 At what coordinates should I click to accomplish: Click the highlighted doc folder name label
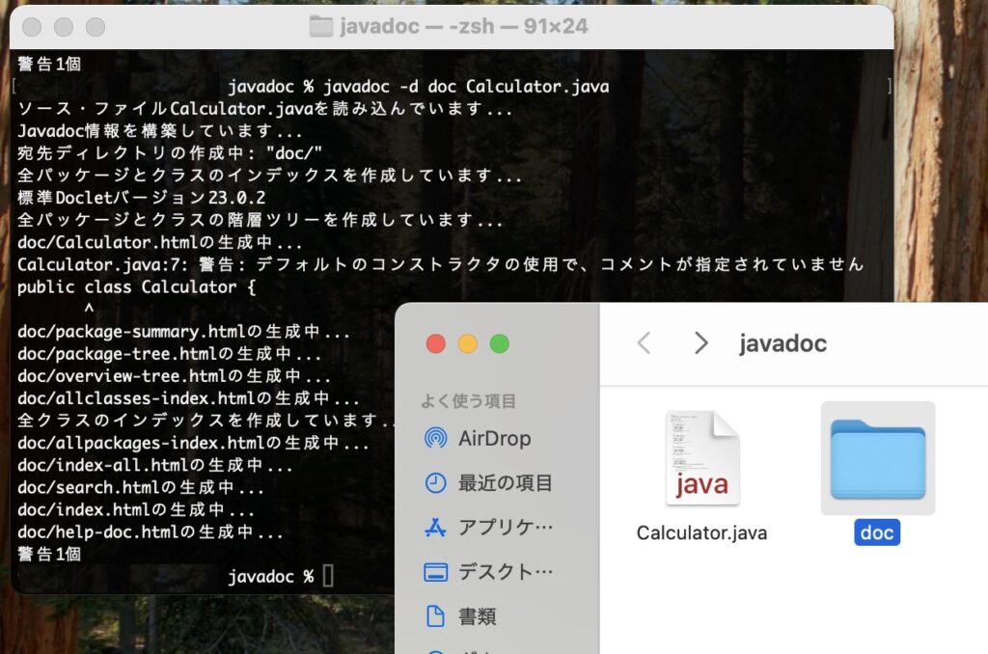coord(877,533)
